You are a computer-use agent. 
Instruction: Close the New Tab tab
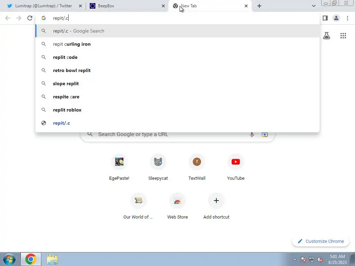pyautogui.click(x=246, y=6)
